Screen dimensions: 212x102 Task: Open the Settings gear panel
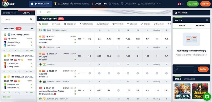[176, 13]
